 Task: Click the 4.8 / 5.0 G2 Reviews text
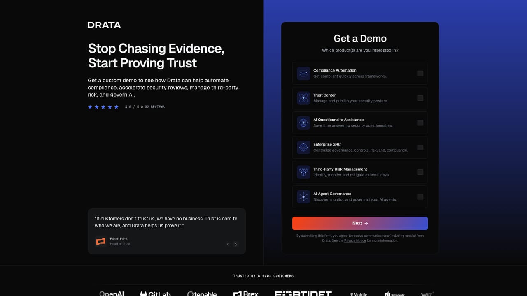click(145, 107)
